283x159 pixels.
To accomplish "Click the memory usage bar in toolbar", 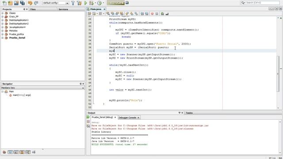I will click(115, 3).
